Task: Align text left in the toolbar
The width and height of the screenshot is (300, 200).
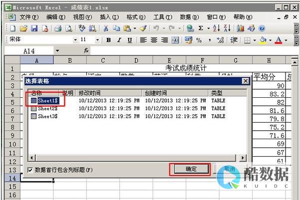Action: pyautogui.click(x=143, y=40)
